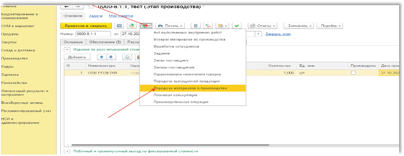404x156 pixels.
Task: Open the folder-with-clock dropdown icon
Action: [222, 26]
